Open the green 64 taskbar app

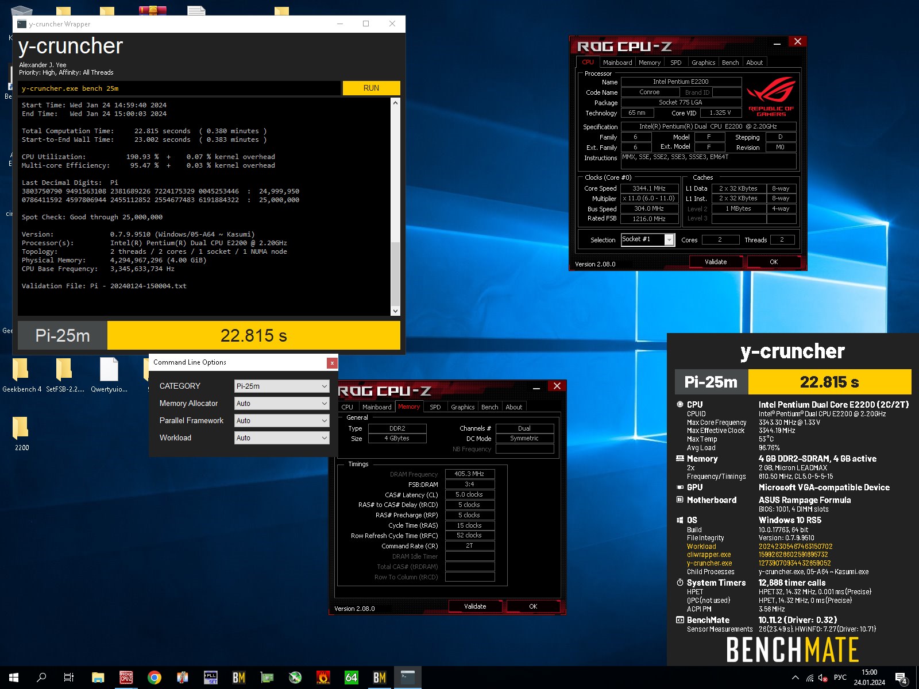tap(352, 678)
